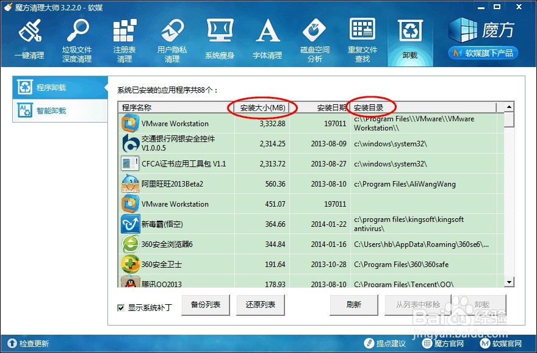Select the 360安全卫士 name text
The height and width of the screenshot is (353, 537).
point(162,265)
